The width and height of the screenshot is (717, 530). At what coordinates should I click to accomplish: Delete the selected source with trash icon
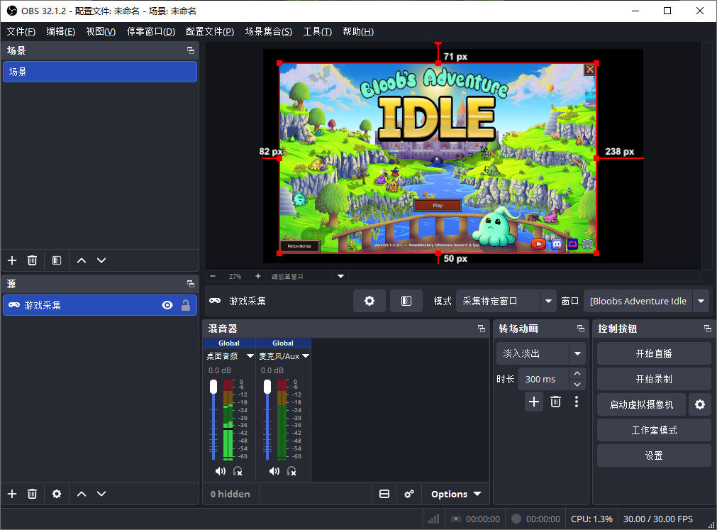click(32, 494)
